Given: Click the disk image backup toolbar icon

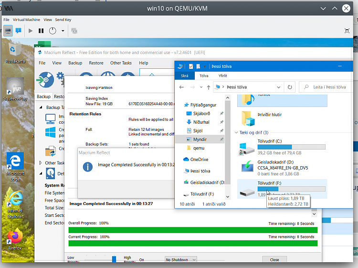Looking at the screenshot, I should (x=45, y=80).
